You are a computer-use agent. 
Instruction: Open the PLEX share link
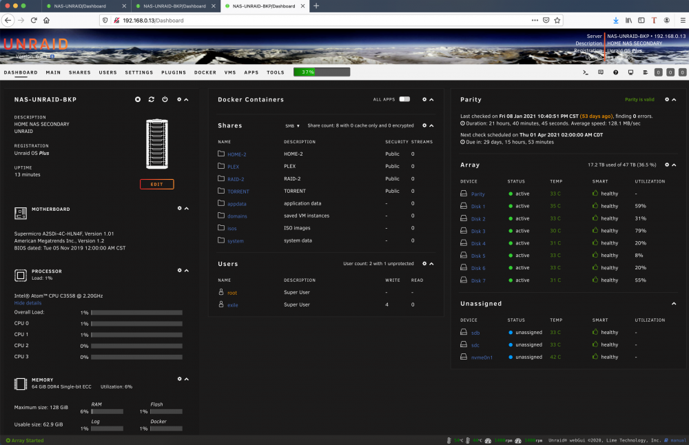(x=234, y=167)
